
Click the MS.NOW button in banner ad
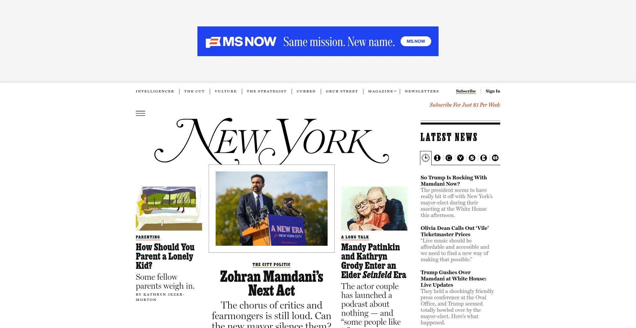416,41
